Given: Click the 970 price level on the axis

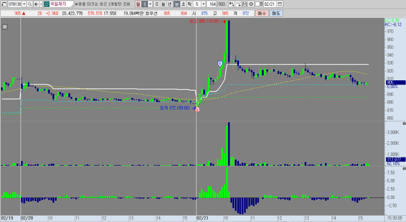Looking at the screenshot, I should [390, 31].
